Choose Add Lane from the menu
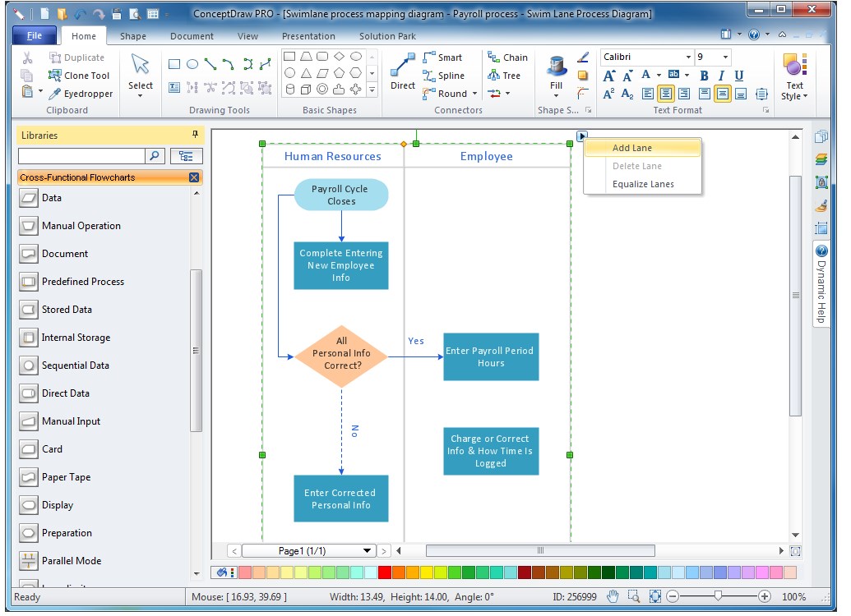Screen dimensions: 851x616 coord(643,148)
